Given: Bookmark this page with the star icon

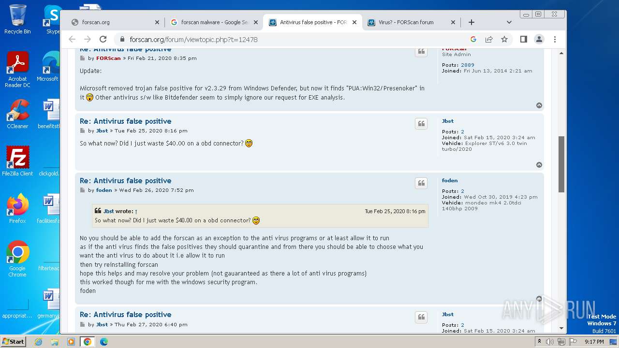Looking at the screenshot, I should [504, 39].
